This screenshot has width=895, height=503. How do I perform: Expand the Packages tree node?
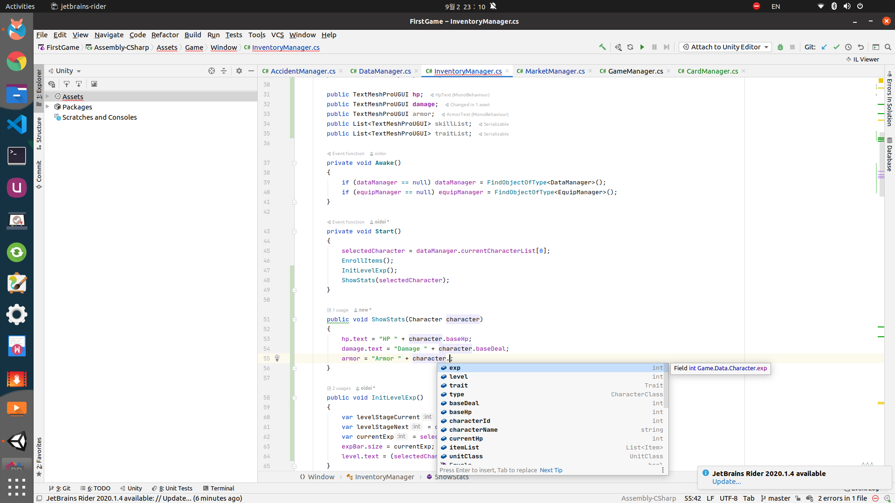click(48, 107)
